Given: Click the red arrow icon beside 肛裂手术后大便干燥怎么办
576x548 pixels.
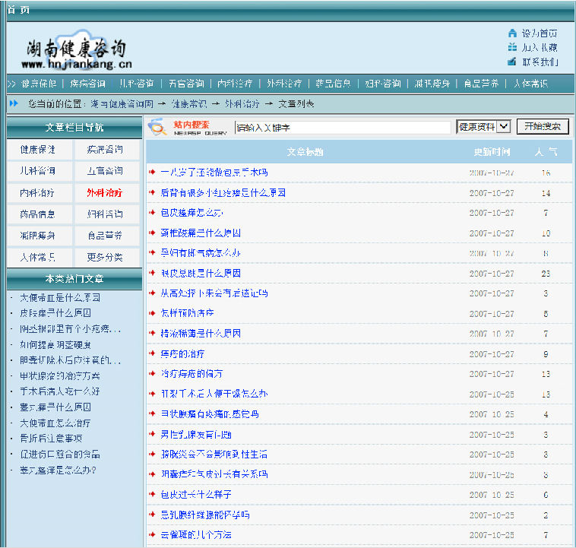Looking at the screenshot, I should click(x=152, y=394).
